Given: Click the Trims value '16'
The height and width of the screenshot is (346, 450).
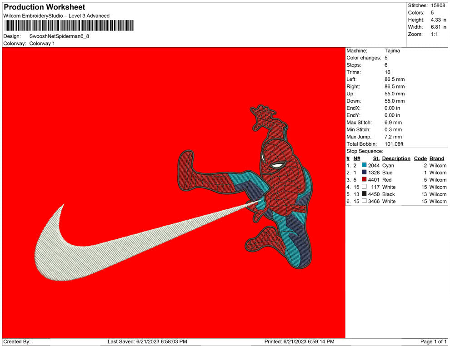Looking at the screenshot, I should [x=387, y=72].
